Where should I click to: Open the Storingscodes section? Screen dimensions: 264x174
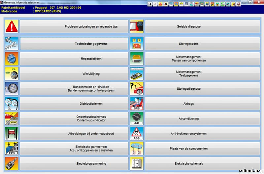tap(202, 44)
